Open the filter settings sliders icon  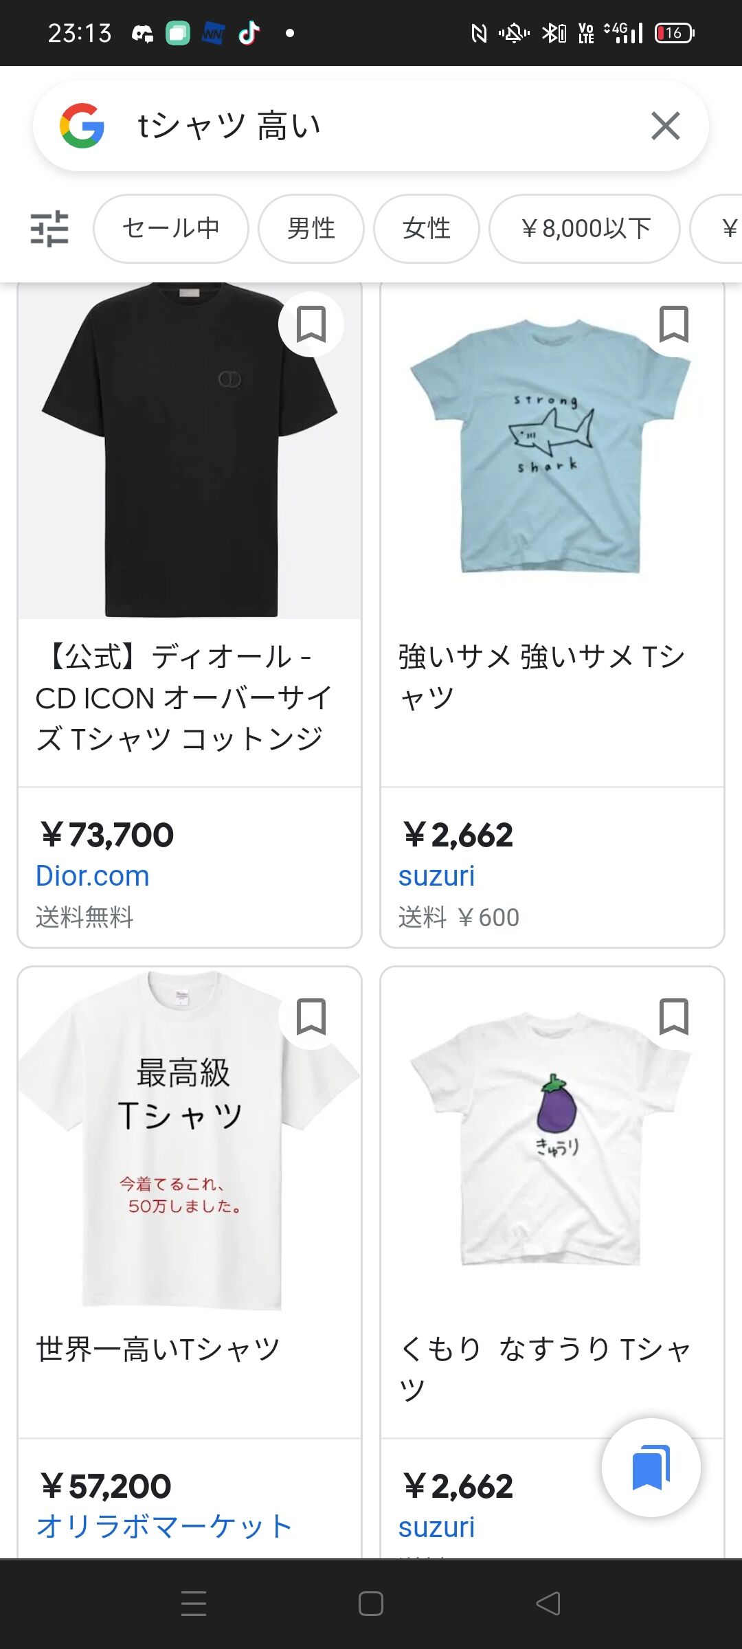coord(49,228)
